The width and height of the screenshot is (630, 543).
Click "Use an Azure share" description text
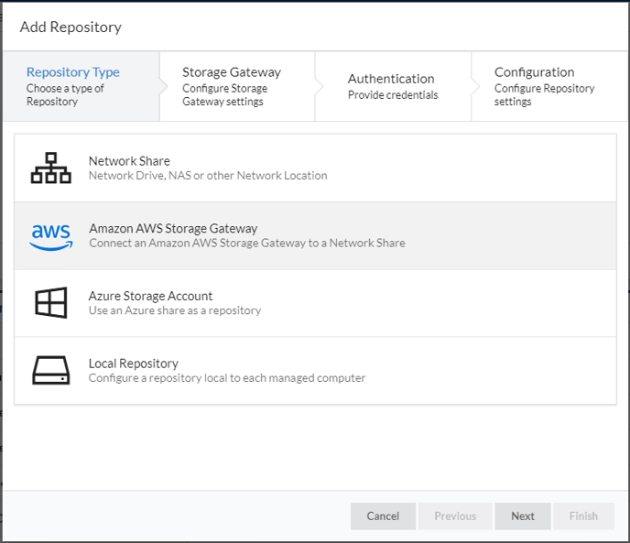[175, 310]
